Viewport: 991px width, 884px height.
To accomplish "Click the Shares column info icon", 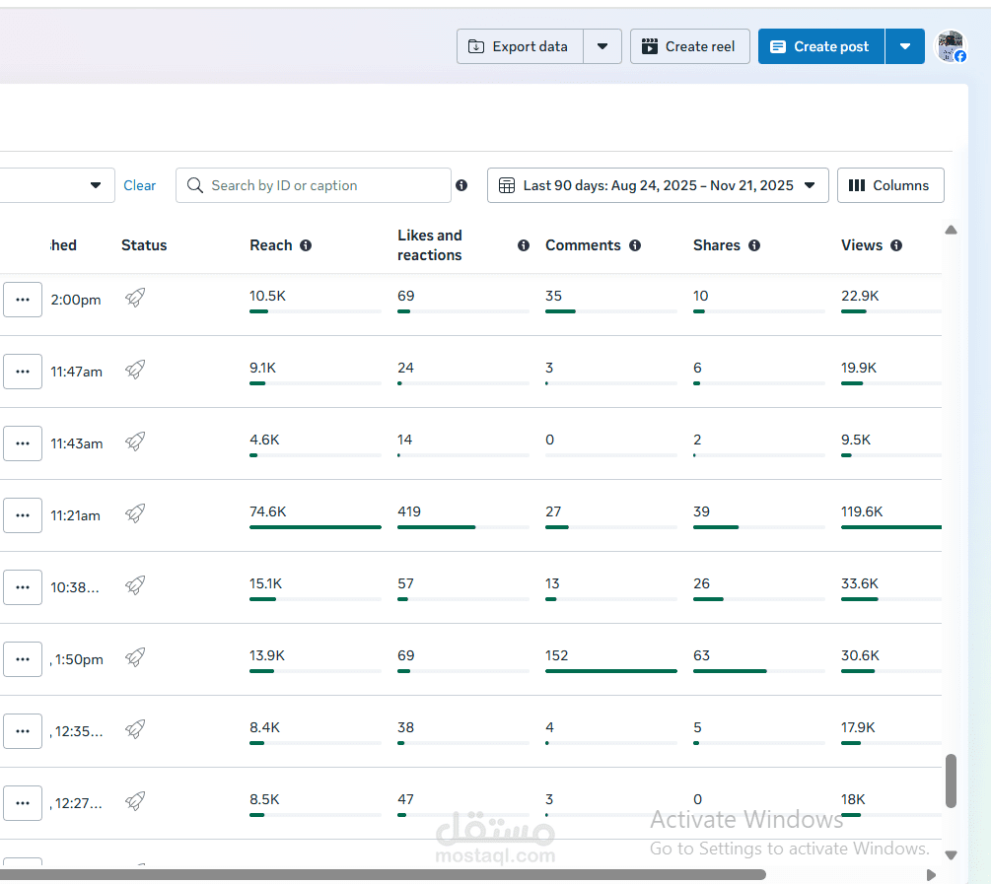I will [x=754, y=245].
